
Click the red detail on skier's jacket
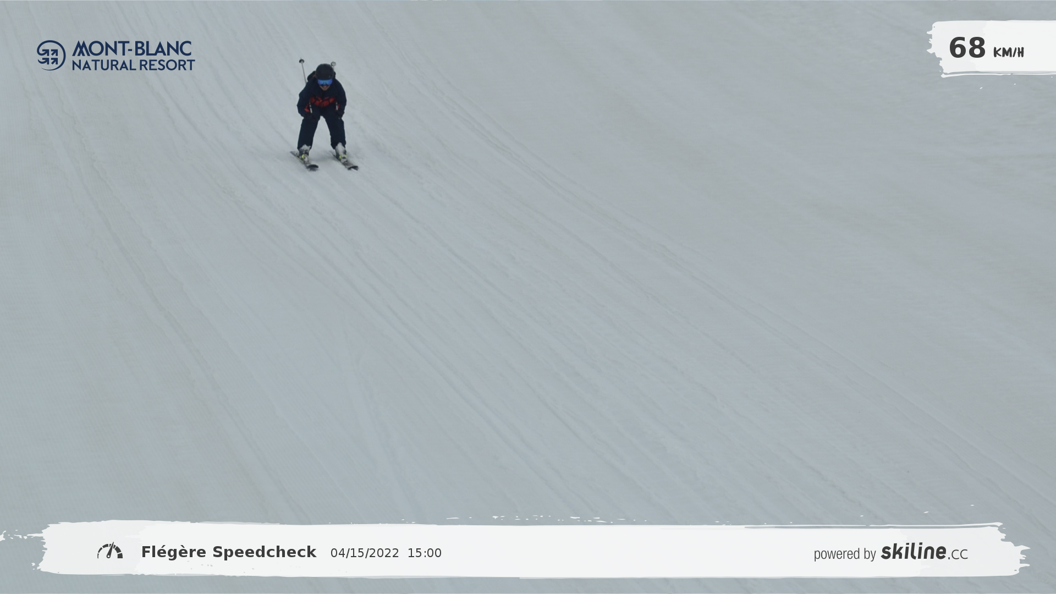pos(322,102)
